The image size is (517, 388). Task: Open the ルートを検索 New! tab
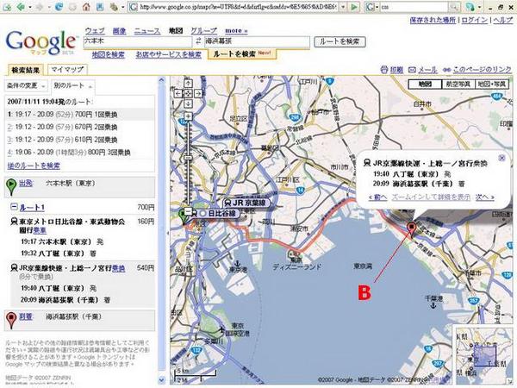tap(242, 53)
